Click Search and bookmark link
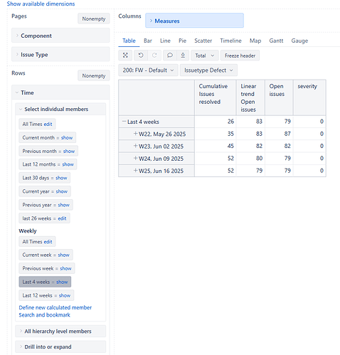 click(45, 315)
